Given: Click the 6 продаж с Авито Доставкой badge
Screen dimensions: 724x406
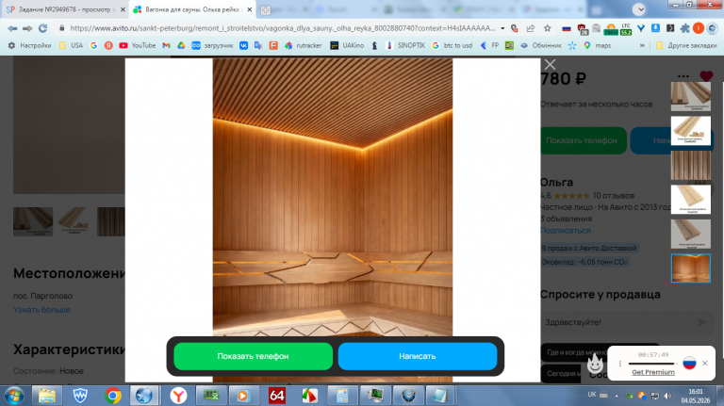Looking at the screenshot, I should (x=589, y=248).
